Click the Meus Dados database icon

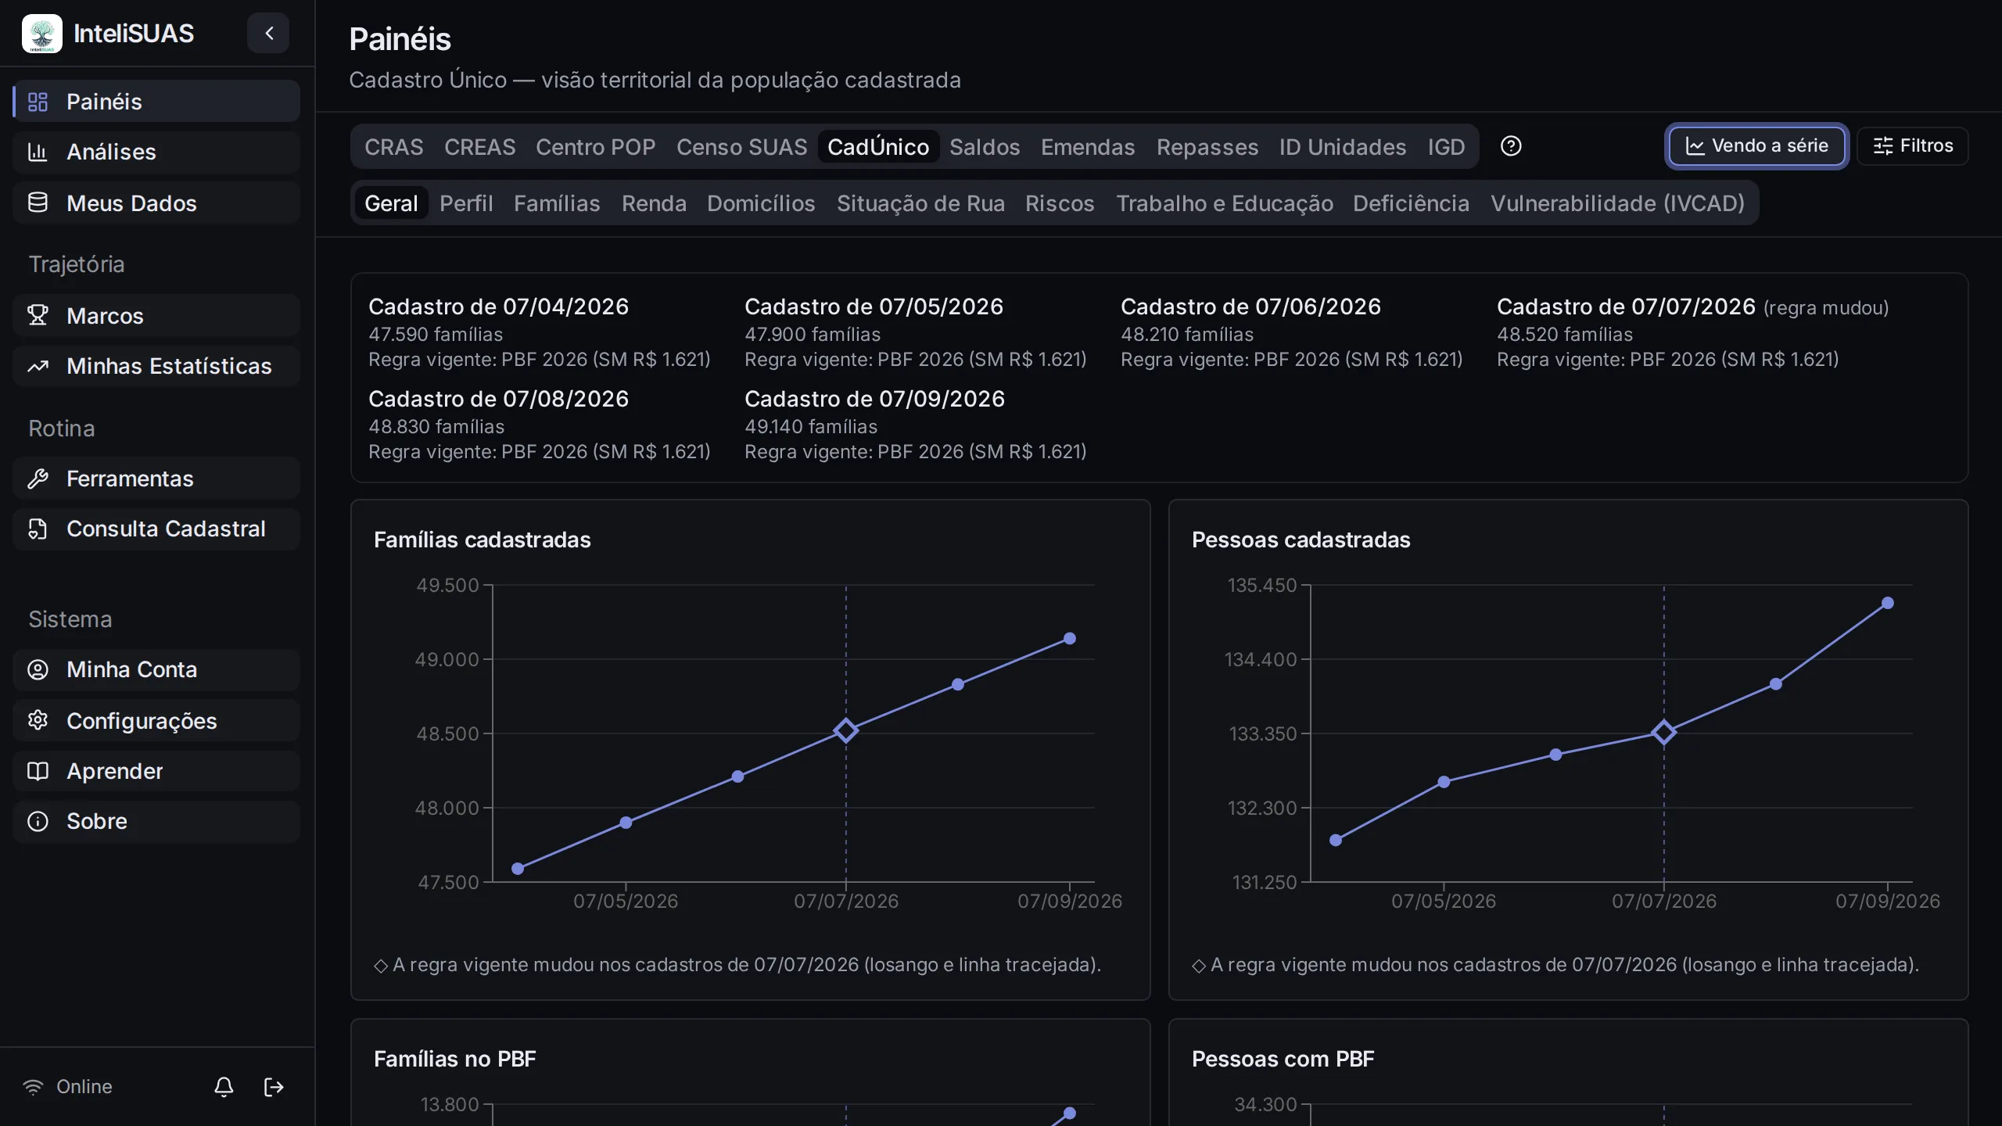(x=38, y=203)
